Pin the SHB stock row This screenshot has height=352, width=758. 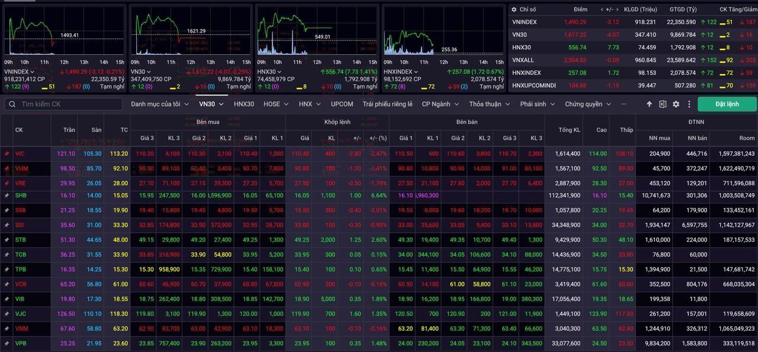click(7, 195)
